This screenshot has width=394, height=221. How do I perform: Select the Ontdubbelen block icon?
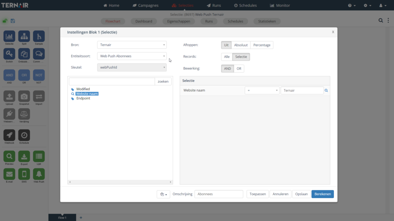[x=24, y=54]
